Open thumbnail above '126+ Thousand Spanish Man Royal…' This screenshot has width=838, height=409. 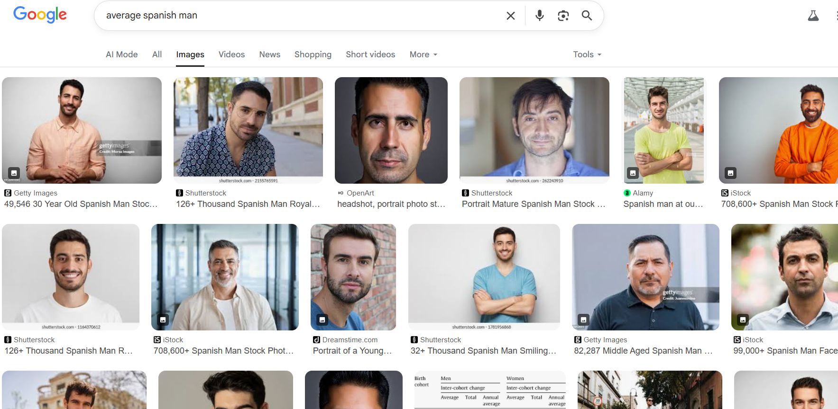pyautogui.click(x=248, y=130)
